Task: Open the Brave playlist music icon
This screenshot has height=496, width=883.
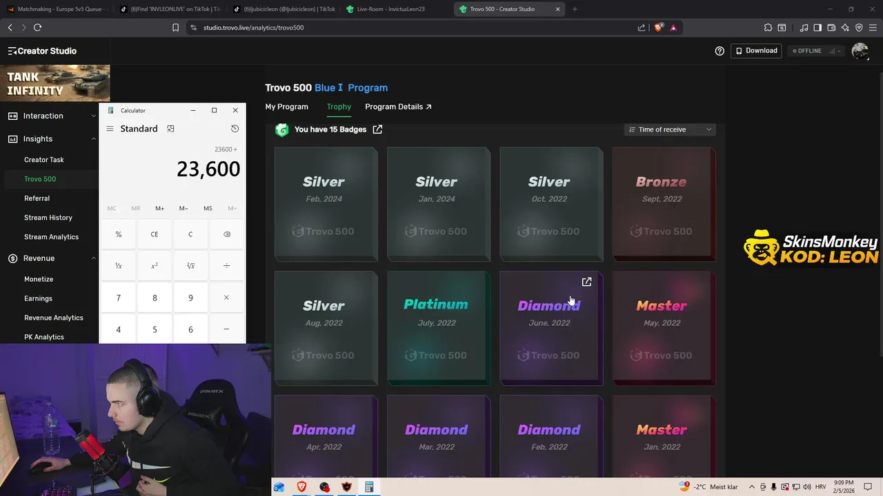Action: point(804,28)
